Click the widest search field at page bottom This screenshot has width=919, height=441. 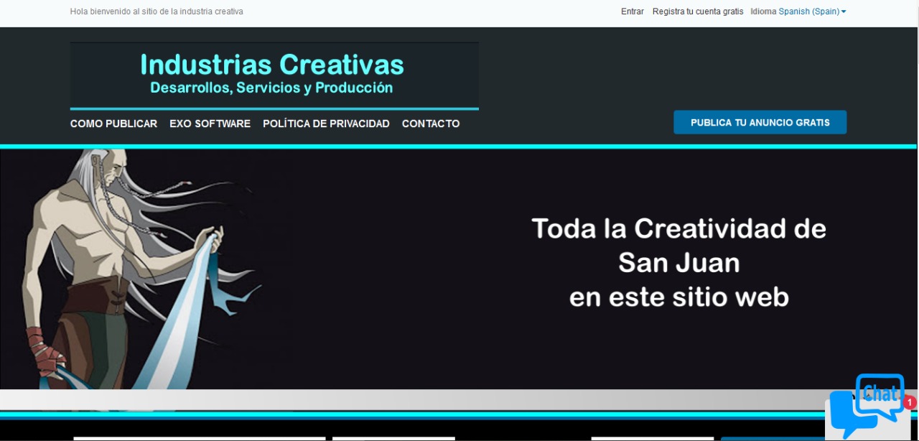click(x=200, y=438)
